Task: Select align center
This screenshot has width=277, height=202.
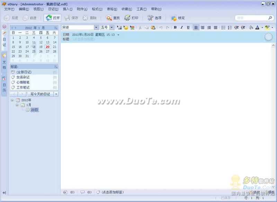Action: 203,28
